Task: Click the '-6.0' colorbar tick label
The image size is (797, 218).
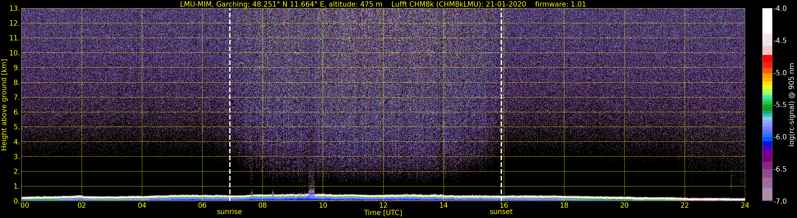Action: pyautogui.click(x=780, y=137)
